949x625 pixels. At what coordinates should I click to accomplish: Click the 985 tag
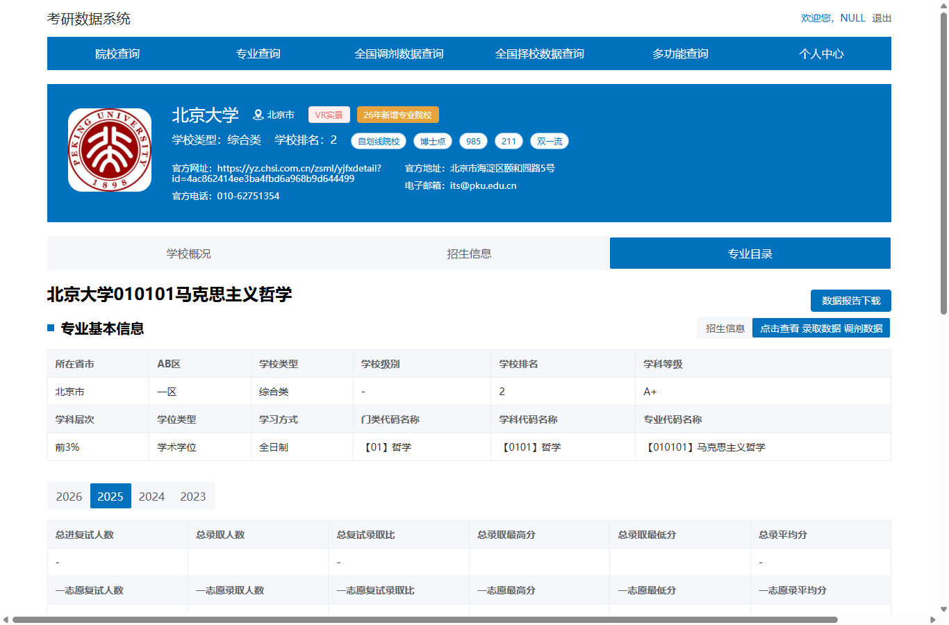click(x=473, y=141)
